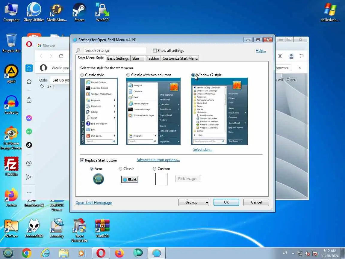
Task: Switch to the Taskbar tab
Action: pos(153,58)
